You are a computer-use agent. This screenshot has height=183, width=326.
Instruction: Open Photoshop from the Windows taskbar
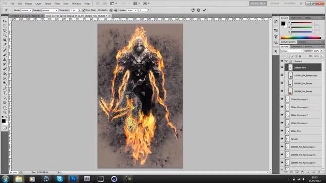click(x=73, y=178)
